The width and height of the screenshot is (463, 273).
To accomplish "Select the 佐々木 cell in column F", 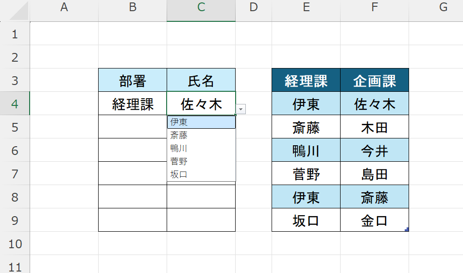I will [375, 104].
